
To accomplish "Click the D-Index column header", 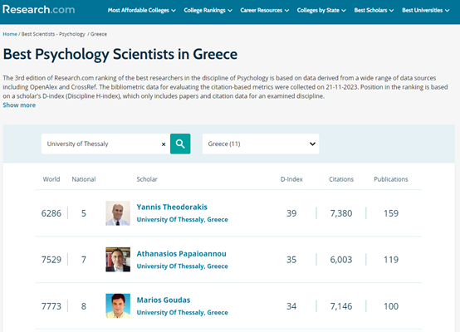I will 291,179.
